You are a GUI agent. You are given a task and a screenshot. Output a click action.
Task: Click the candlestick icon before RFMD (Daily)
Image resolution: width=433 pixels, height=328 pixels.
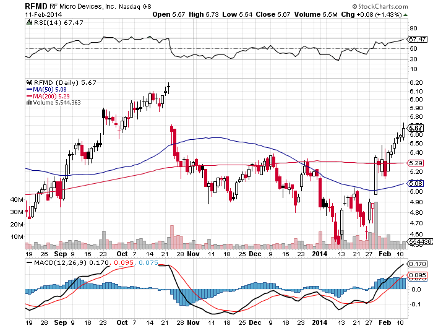[x=29, y=82]
